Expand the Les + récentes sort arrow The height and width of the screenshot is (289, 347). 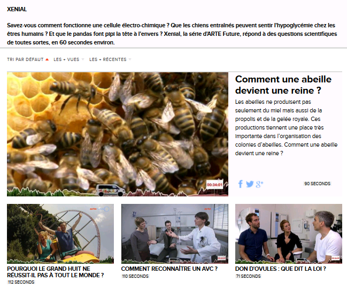coord(130,59)
